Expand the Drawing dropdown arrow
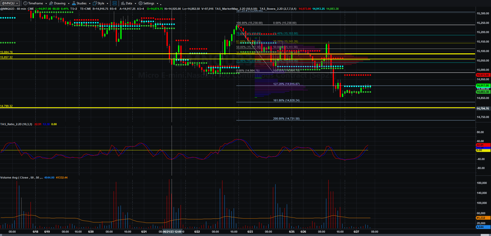491x236 pixels. tap(69, 4)
